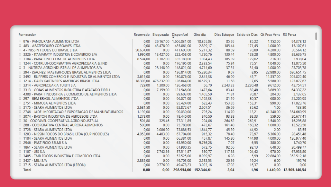Sort by the Qt Prox Venc column header
331x187 pixels.
270,34
